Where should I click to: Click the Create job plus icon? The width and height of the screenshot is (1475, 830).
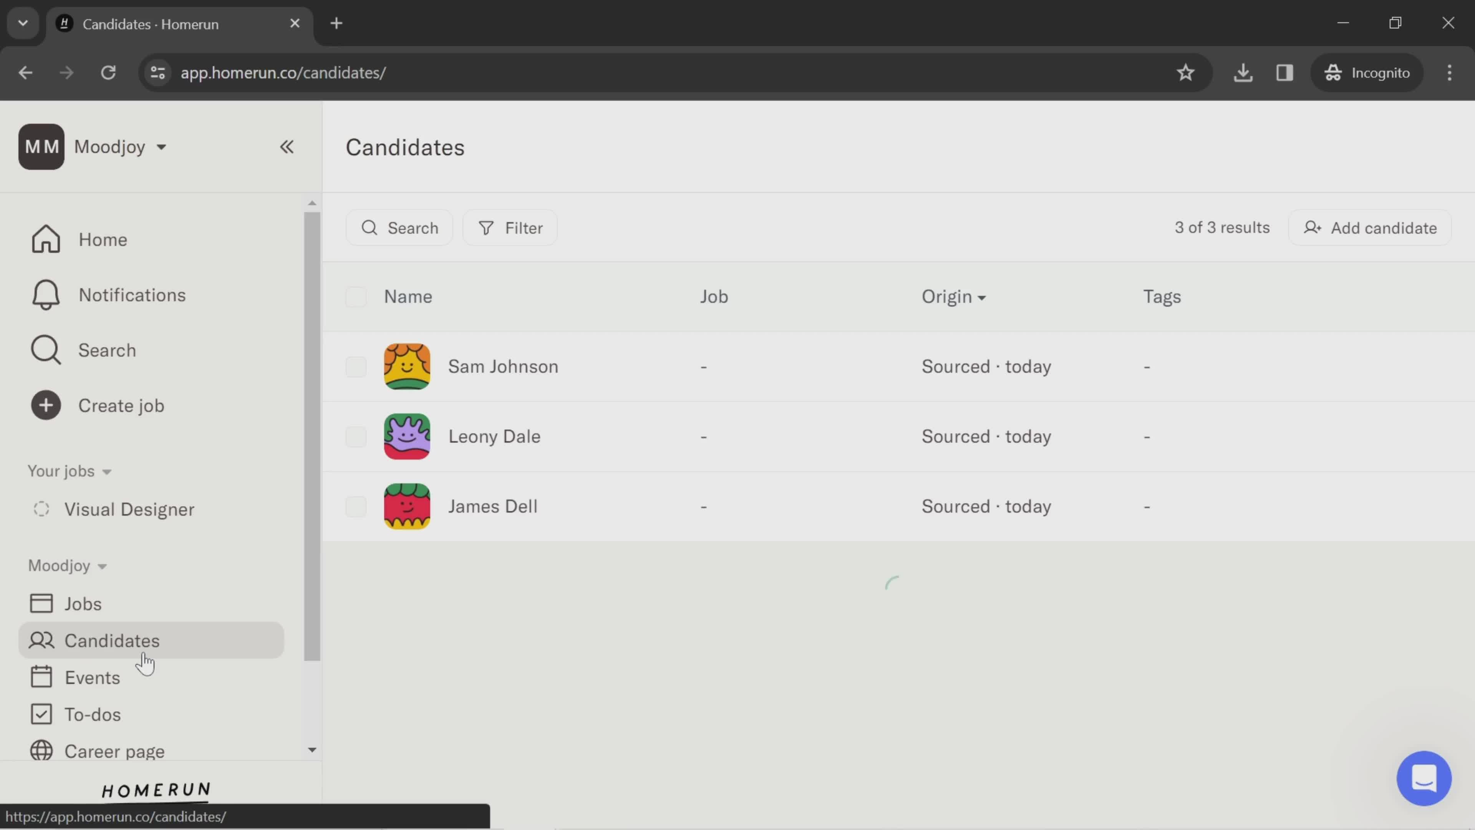click(x=46, y=405)
